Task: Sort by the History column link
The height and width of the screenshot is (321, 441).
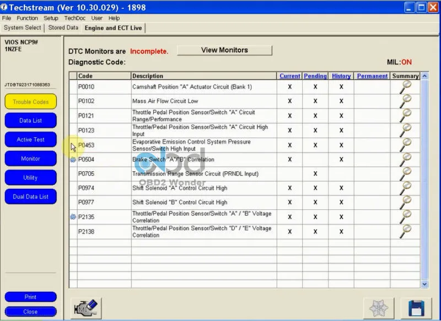Action: coord(341,76)
